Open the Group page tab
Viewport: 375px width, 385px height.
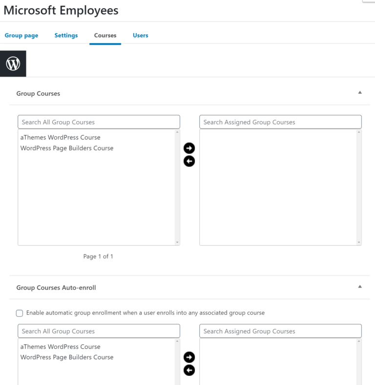[21, 35]
